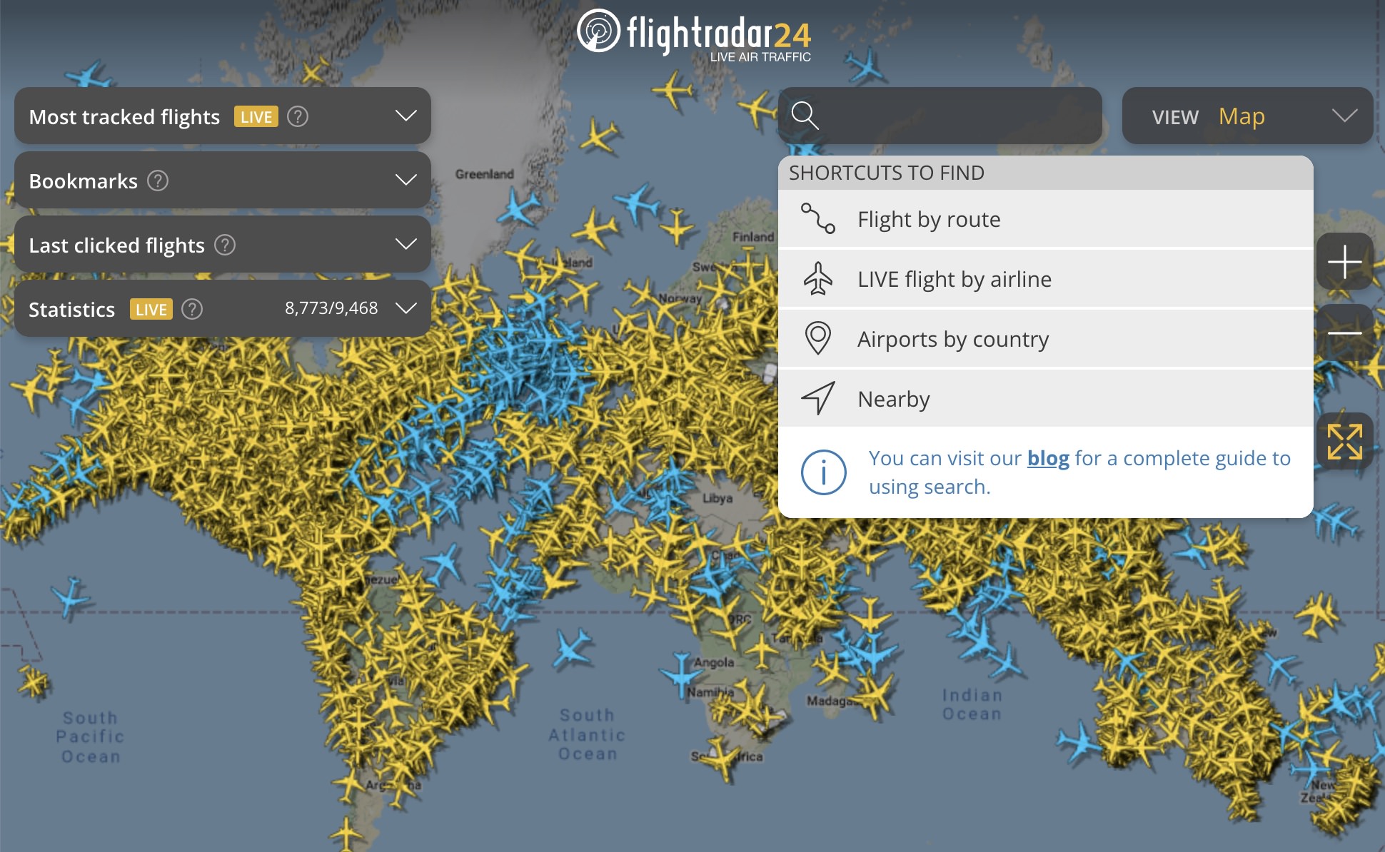Expand the Last clicked flights panel
Viewport: 1385px width, 852px height.
406,245
